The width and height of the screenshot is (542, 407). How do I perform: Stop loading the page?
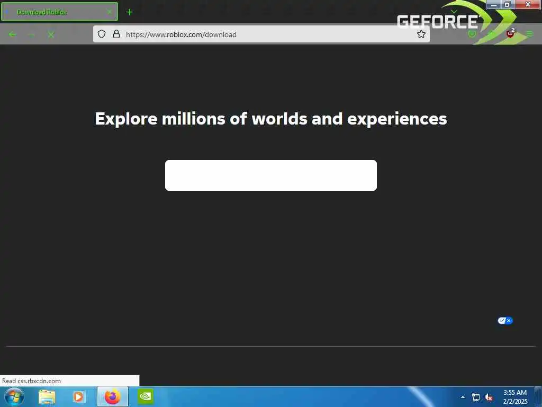click(51, 34)
